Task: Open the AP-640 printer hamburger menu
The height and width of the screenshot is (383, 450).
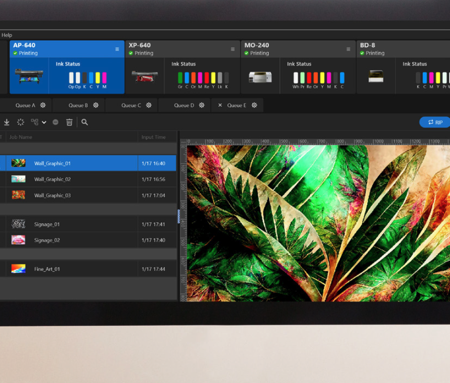Action: point(117,49)
